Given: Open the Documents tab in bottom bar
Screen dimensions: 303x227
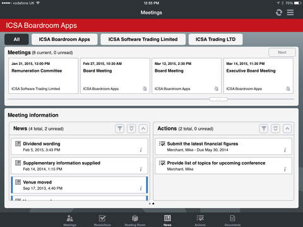Looking at the screenshot, I should tap(232, 221).
